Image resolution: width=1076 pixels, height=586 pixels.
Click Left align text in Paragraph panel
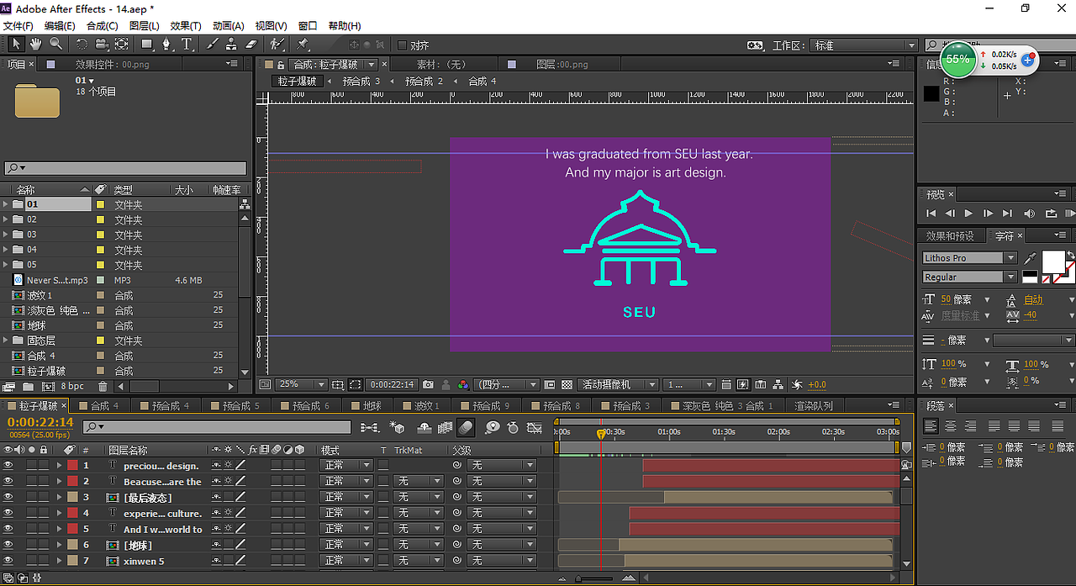pyautogui.click(x=931, y=426)
